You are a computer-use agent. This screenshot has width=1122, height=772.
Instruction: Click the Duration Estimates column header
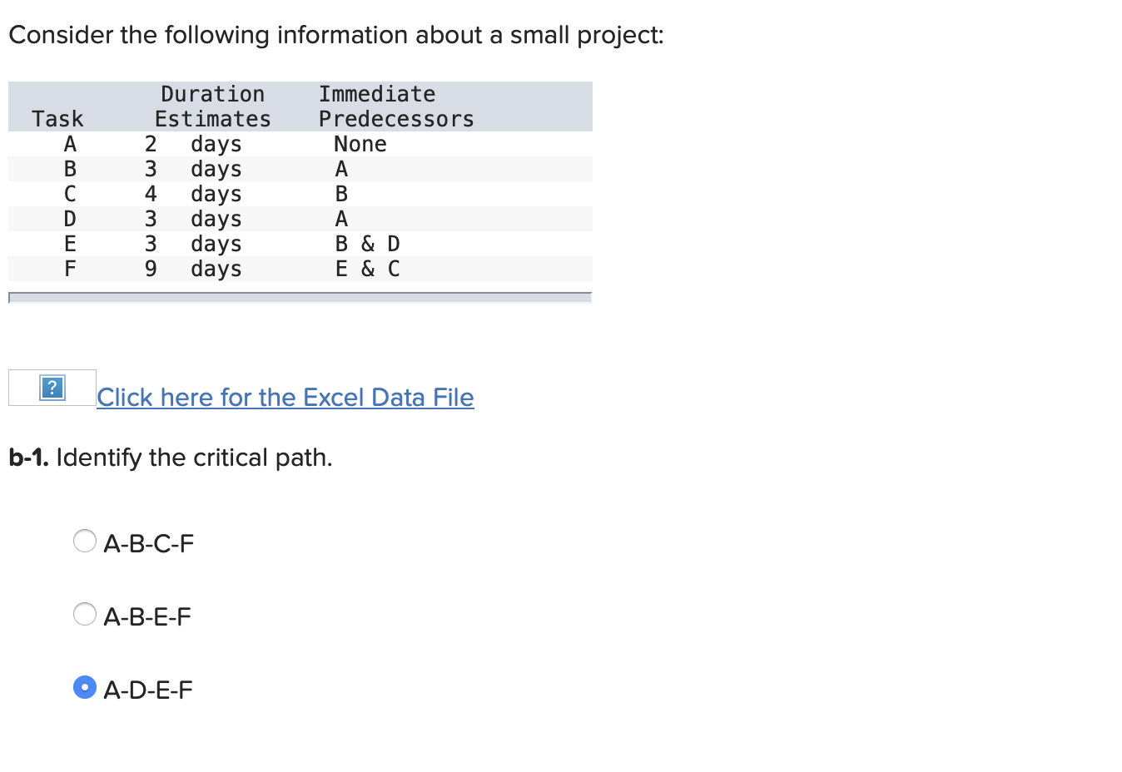pyautogui.click(x=213, y=106)
